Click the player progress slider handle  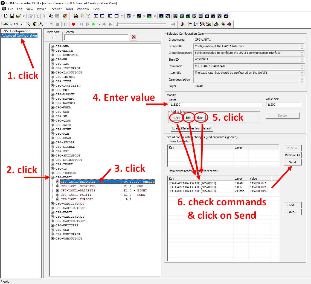pos(117,24)
